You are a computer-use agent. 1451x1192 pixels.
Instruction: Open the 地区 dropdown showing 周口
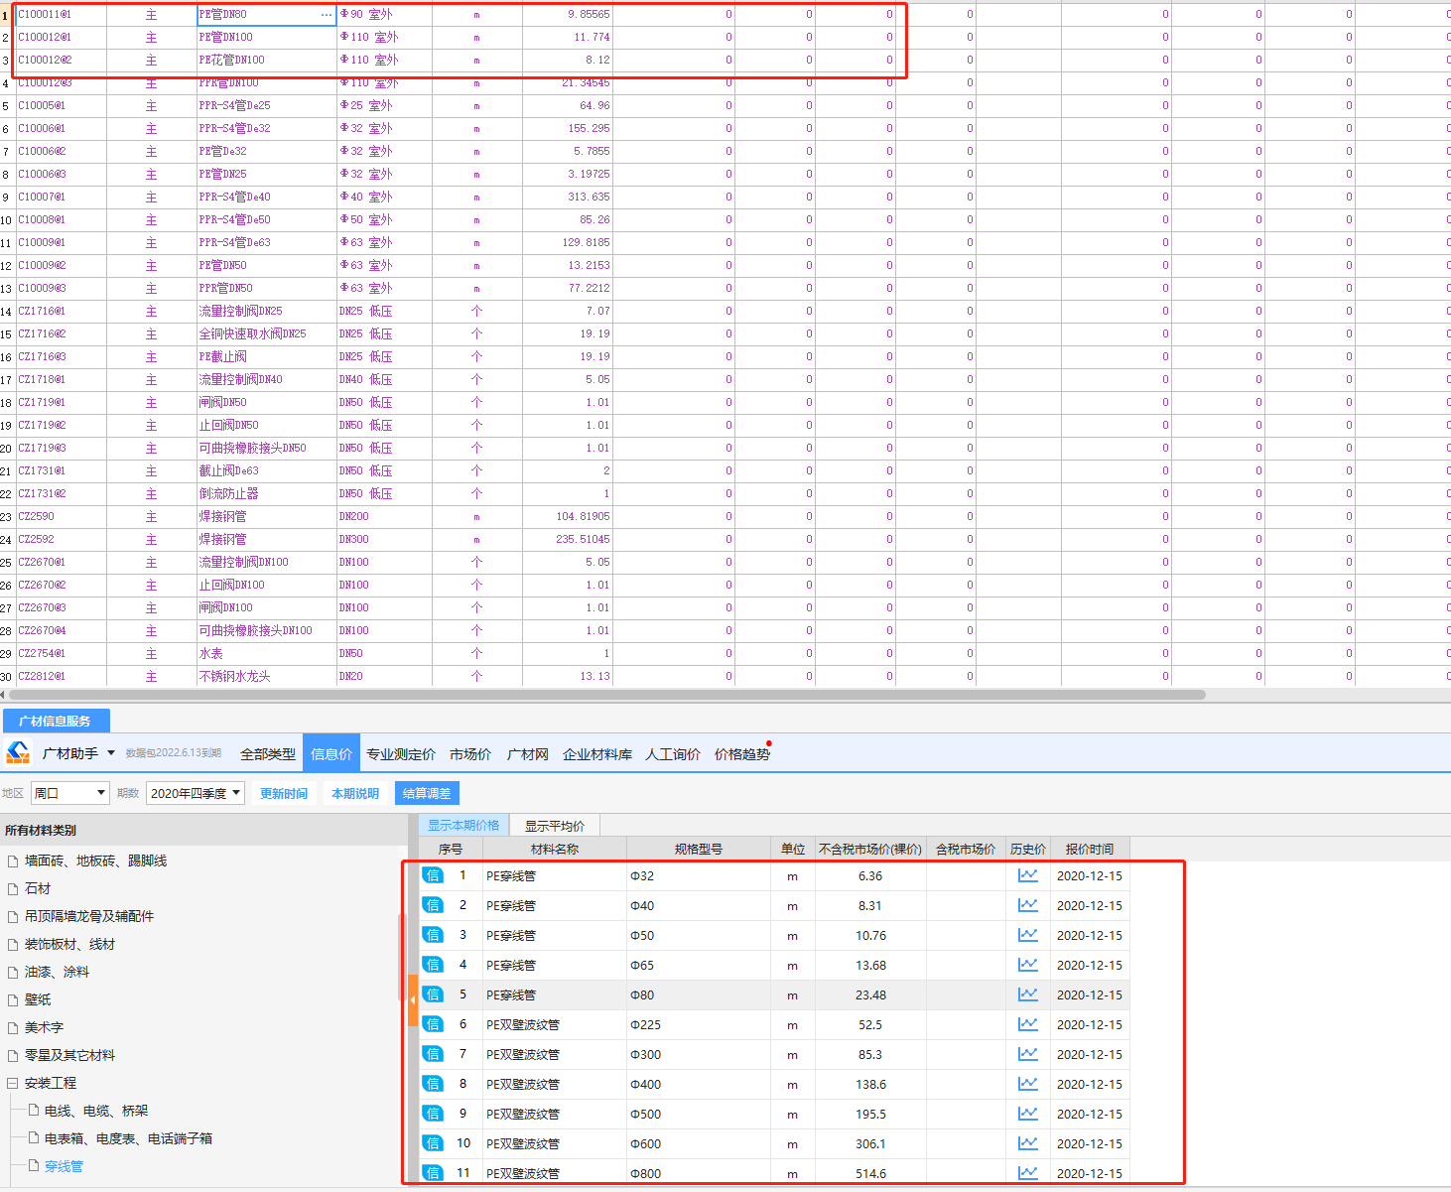(69, 793)
